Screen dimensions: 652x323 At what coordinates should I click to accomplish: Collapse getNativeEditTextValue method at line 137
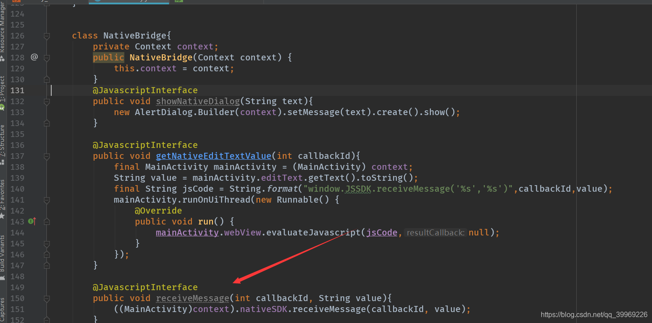tap(47, 156)
